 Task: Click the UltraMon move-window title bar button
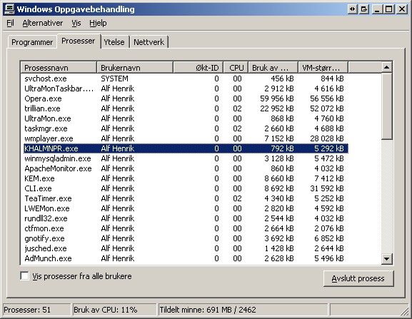tap(352, 9)
